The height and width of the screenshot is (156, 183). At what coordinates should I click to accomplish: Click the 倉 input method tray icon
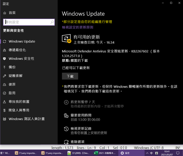click(157, 153)
